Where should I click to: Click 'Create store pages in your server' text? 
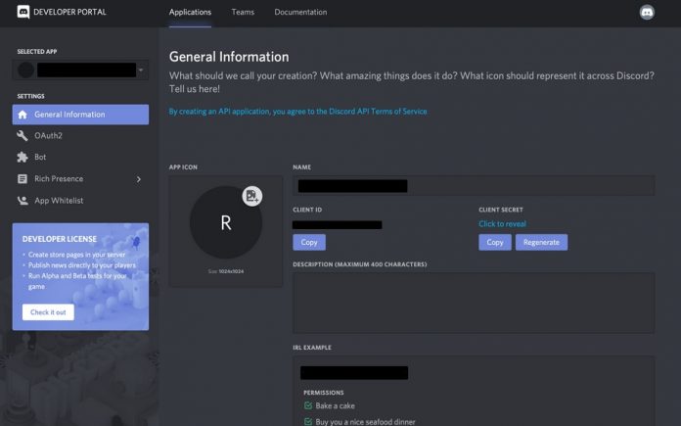[77, 255]
